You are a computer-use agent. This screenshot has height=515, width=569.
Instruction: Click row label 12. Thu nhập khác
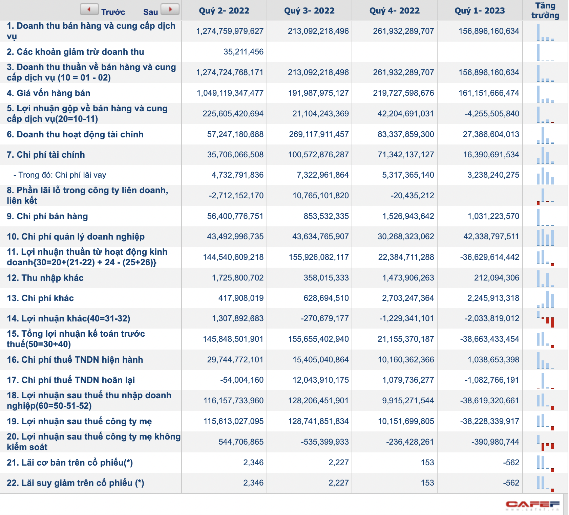[x=45, y=278]
